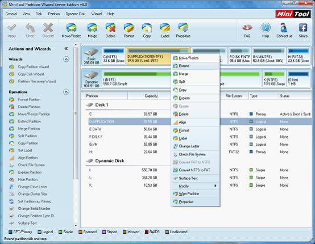Click the Status column header

(295, 96)
